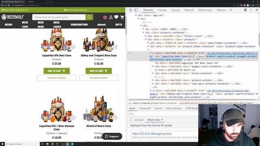Viewport: 260px width, 146px height.
Task: Open the shopping cart icon
Action: [122, 17]
